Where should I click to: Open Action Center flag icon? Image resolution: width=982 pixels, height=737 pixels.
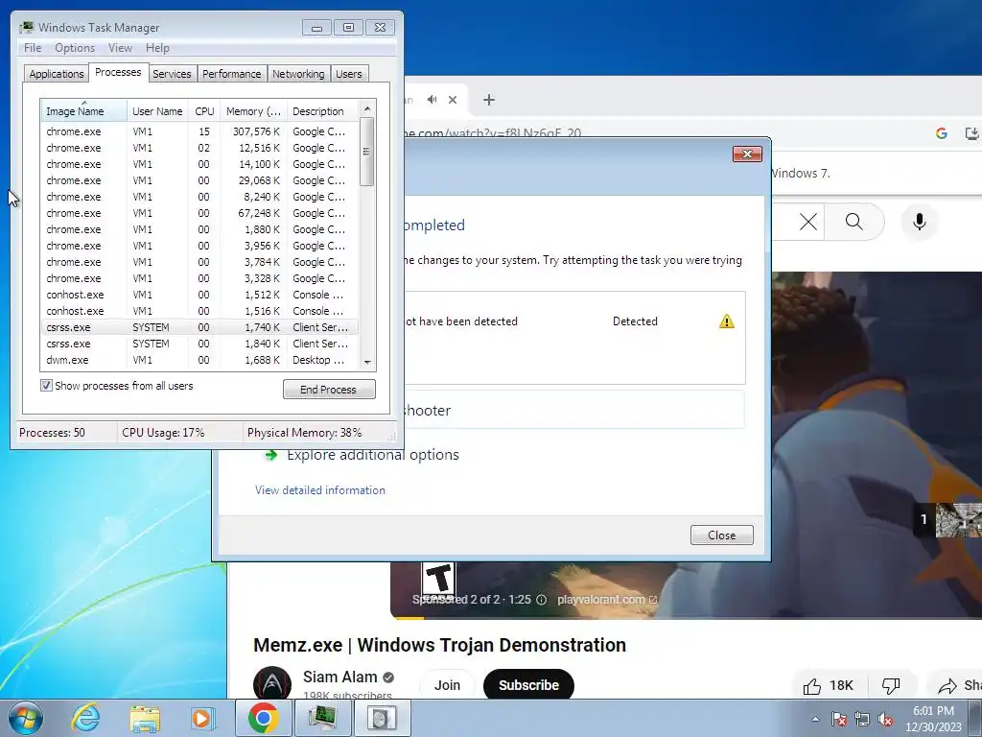839,719
